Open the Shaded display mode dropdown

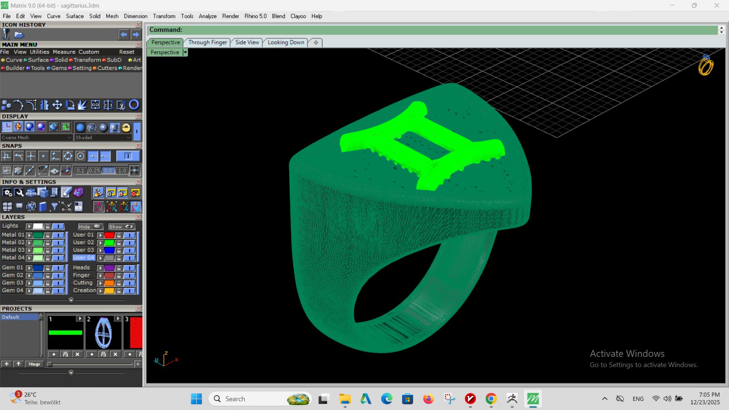pyautogui.click(x=103, y=137)
